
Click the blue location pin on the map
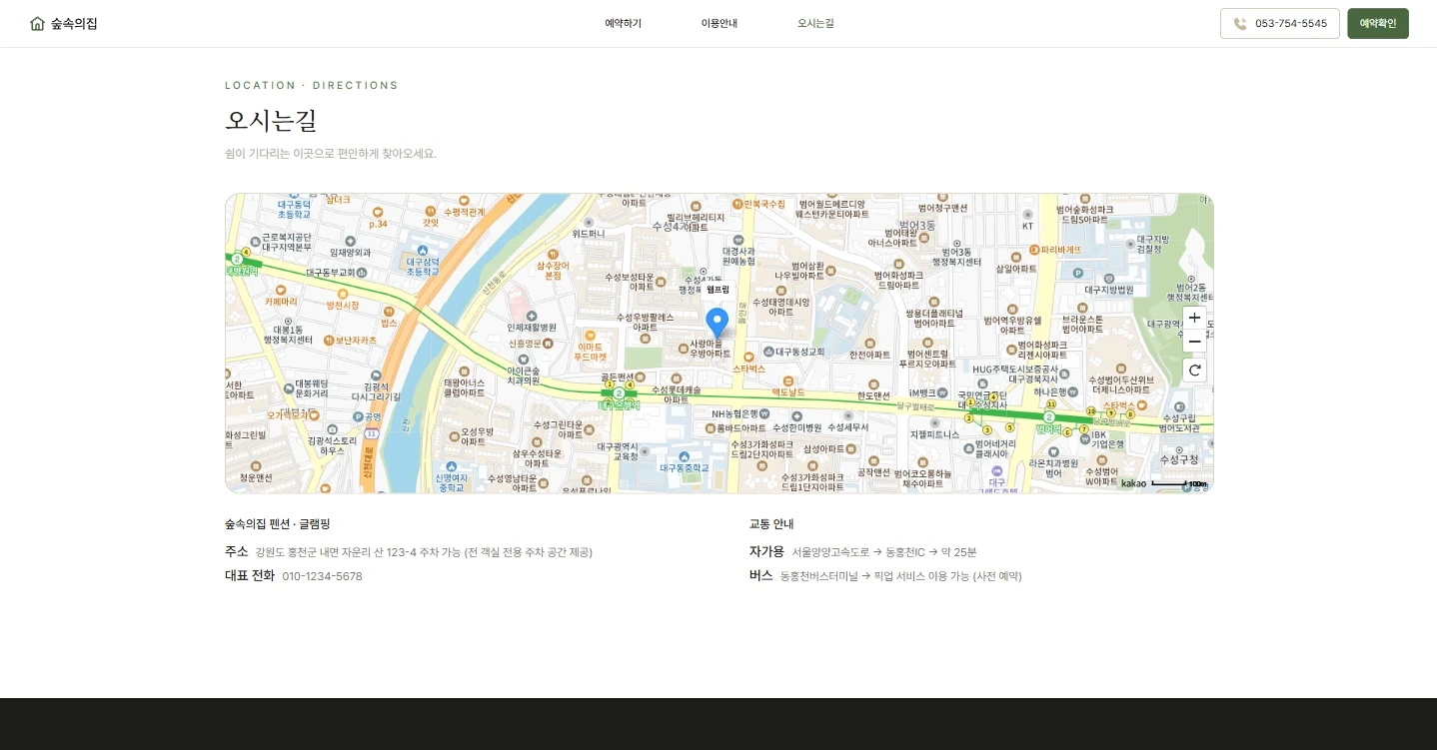click(x=717, y=323)
